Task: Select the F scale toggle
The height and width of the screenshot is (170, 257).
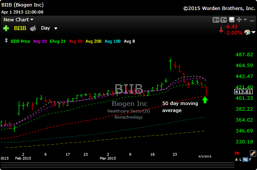Action: (250, 160)
